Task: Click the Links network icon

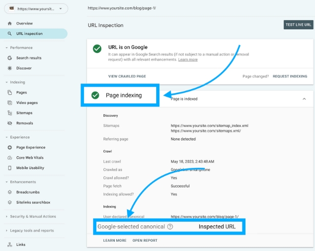Action: [x=10, y=244]
